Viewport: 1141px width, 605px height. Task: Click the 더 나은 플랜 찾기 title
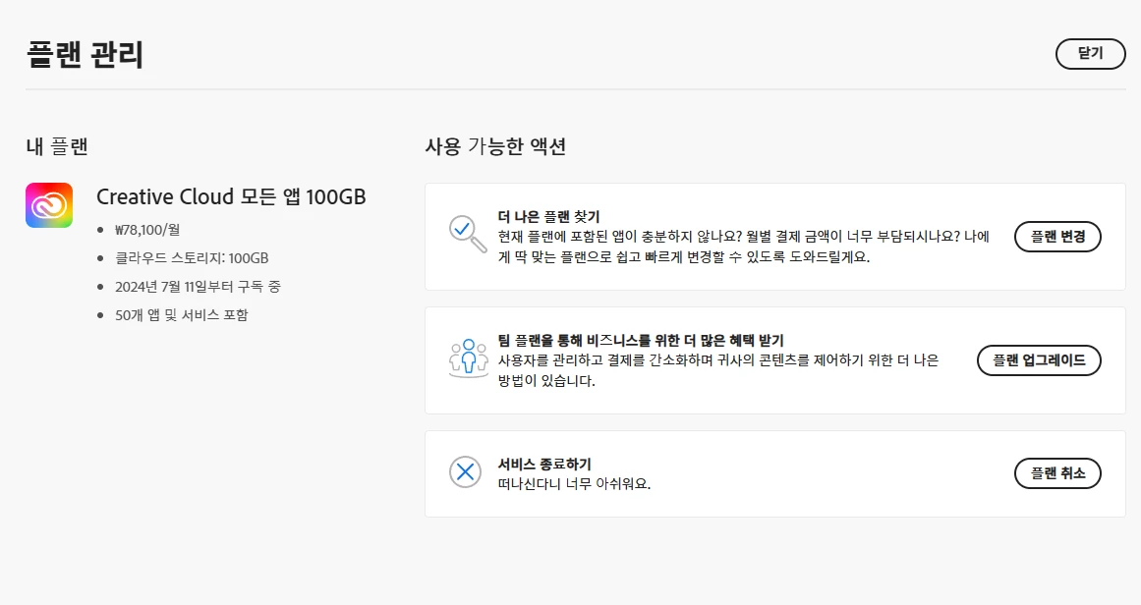click(548, 217)
